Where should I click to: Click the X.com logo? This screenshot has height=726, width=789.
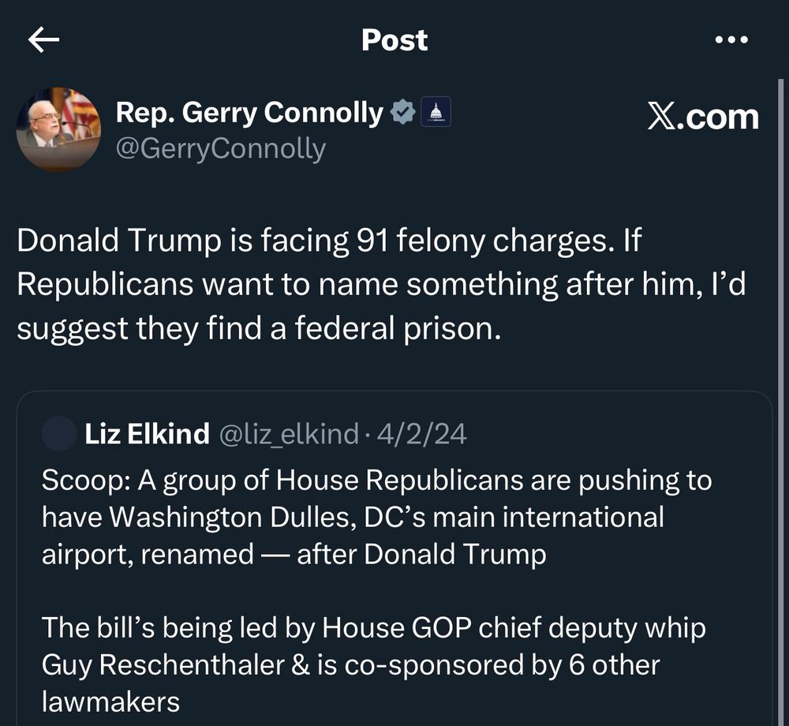tap(703, 116)
